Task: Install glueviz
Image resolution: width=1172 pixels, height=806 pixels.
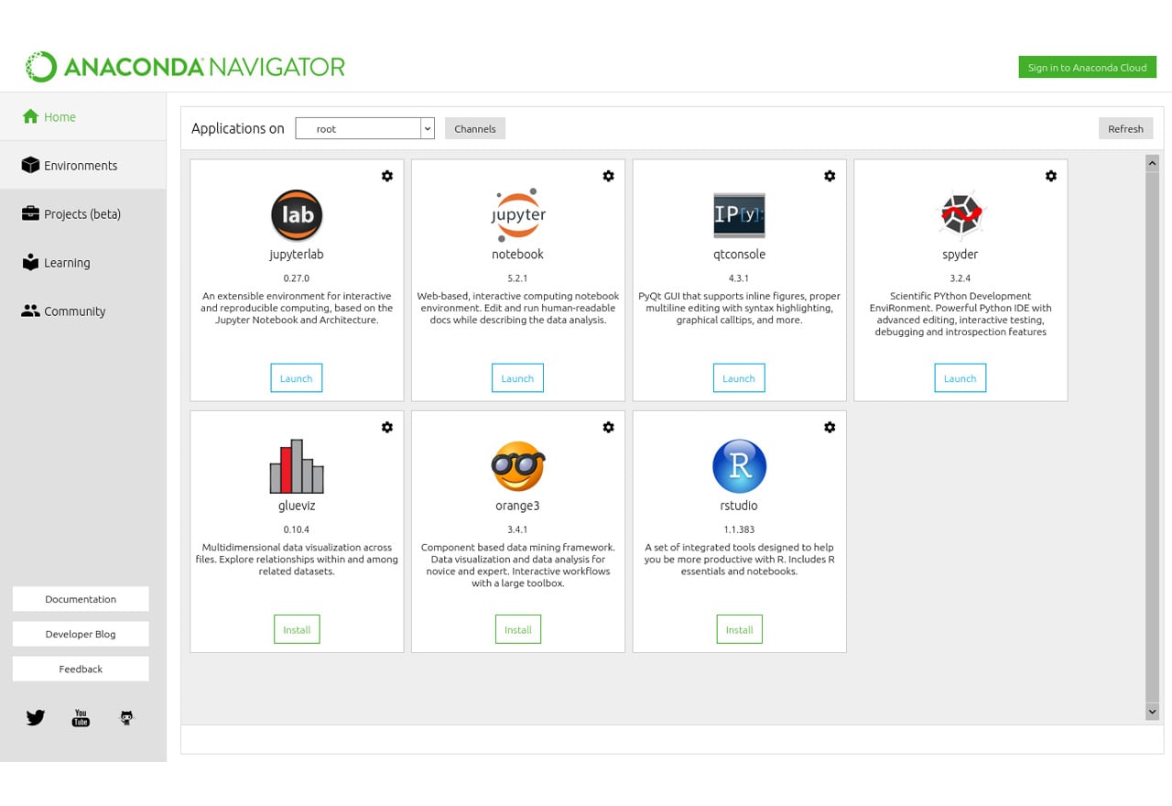Action: [x=297, y=629]
